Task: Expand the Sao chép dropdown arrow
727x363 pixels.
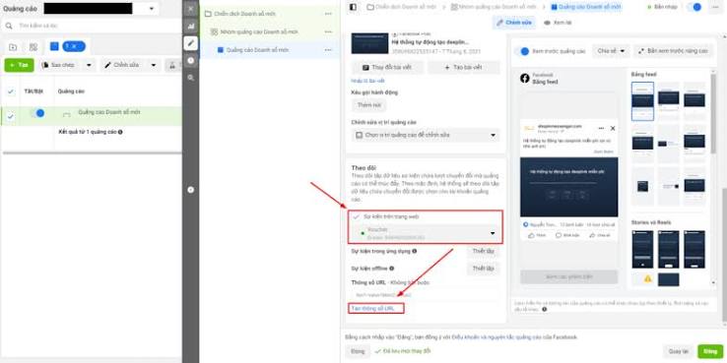Action: pyautogui.click(x=89, y=65)
